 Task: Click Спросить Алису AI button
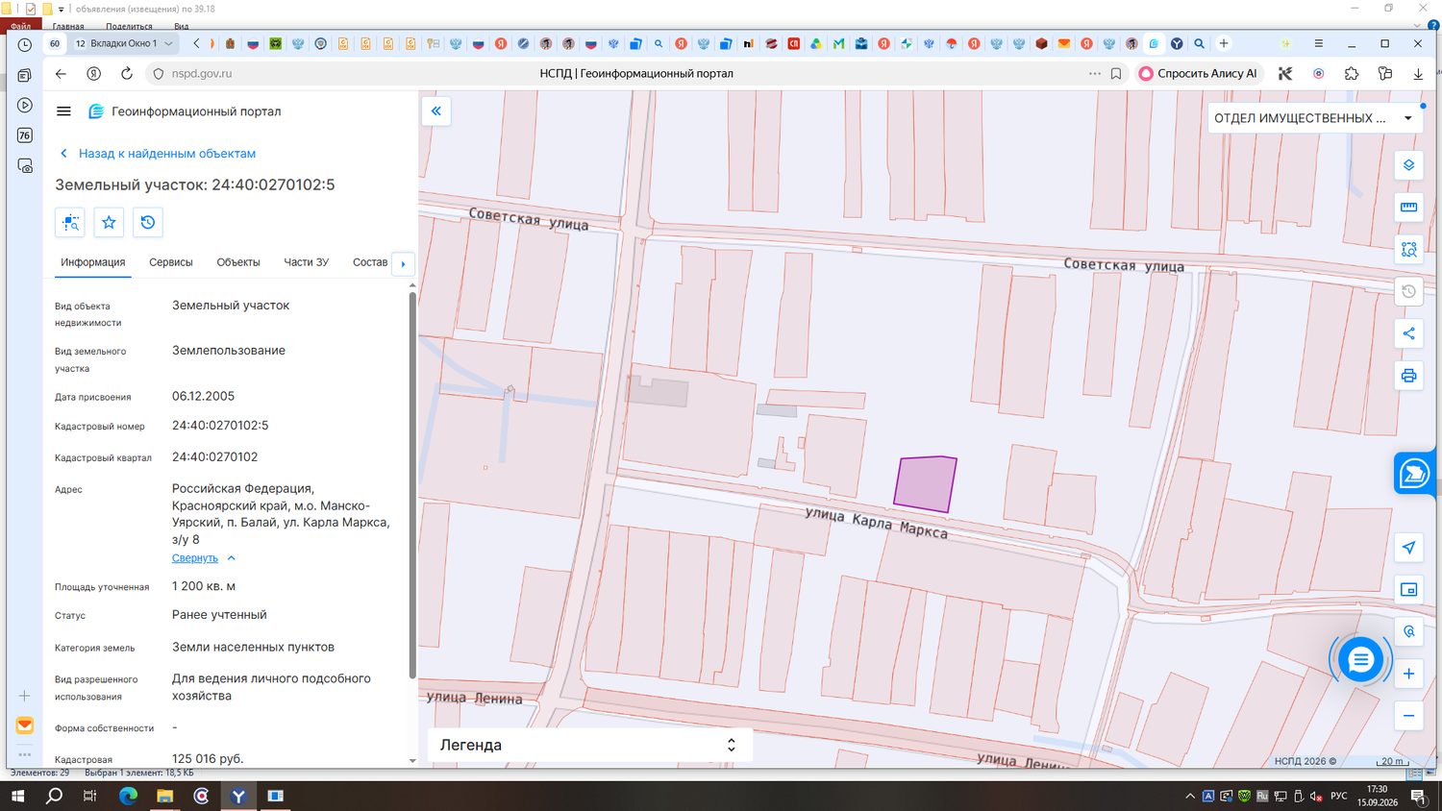pos(1198,73)
